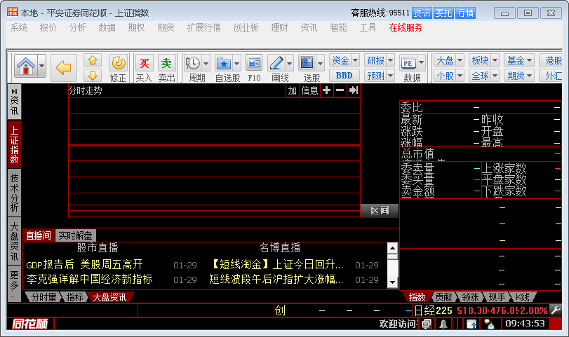This screenshot has height=337, width=569.
Task: Click the 委托 button in title bar
Action: (443, 13)
